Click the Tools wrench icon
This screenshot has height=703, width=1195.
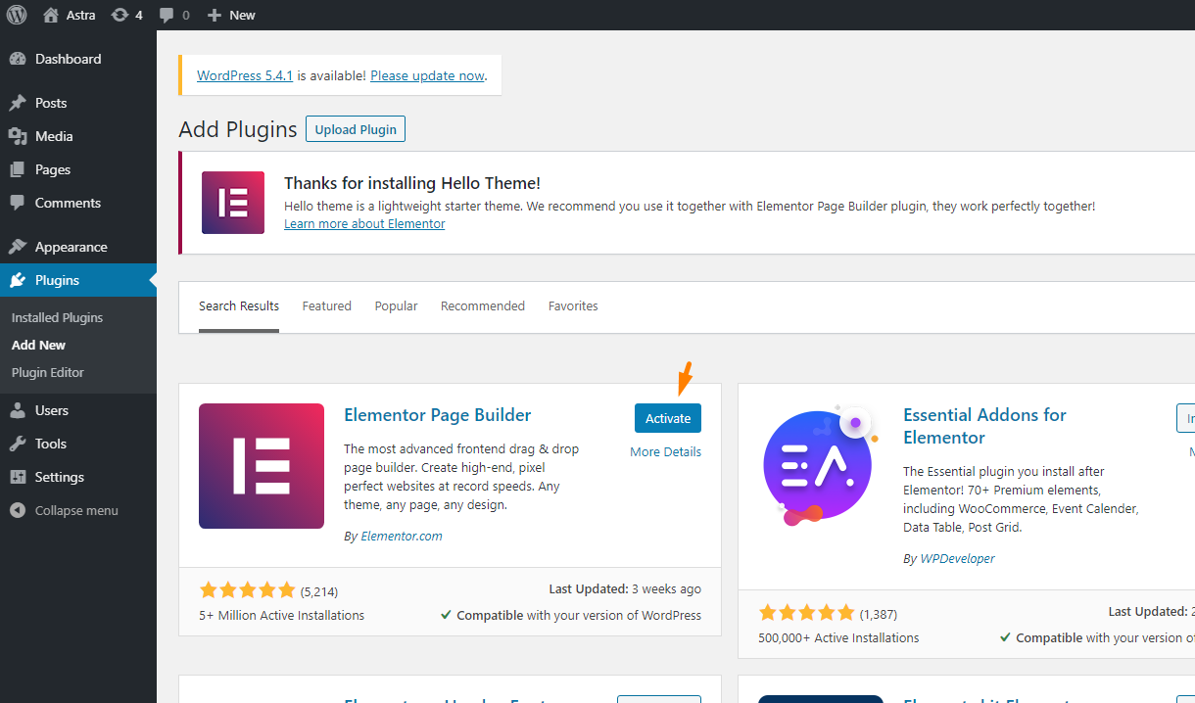(x=18, y=444)
